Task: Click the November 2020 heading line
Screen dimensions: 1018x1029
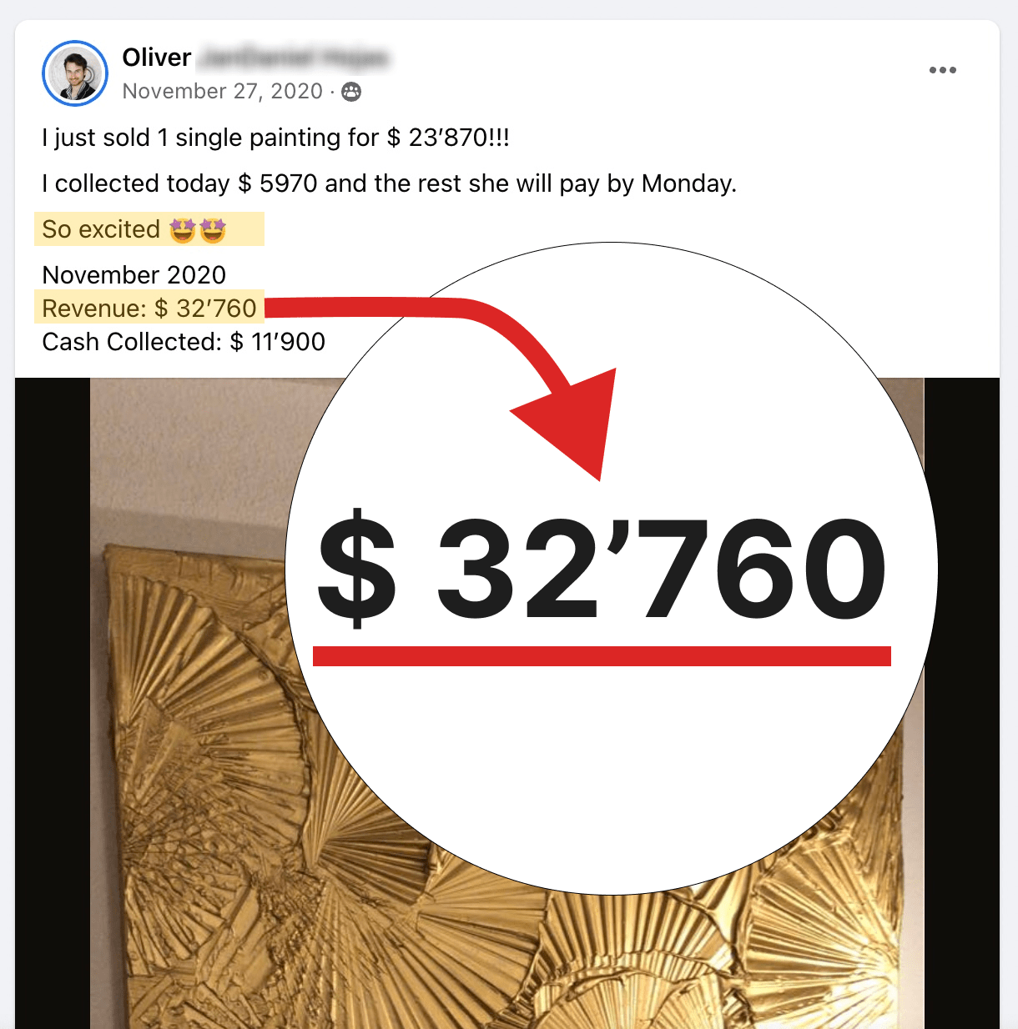Action: pos(134,275)
